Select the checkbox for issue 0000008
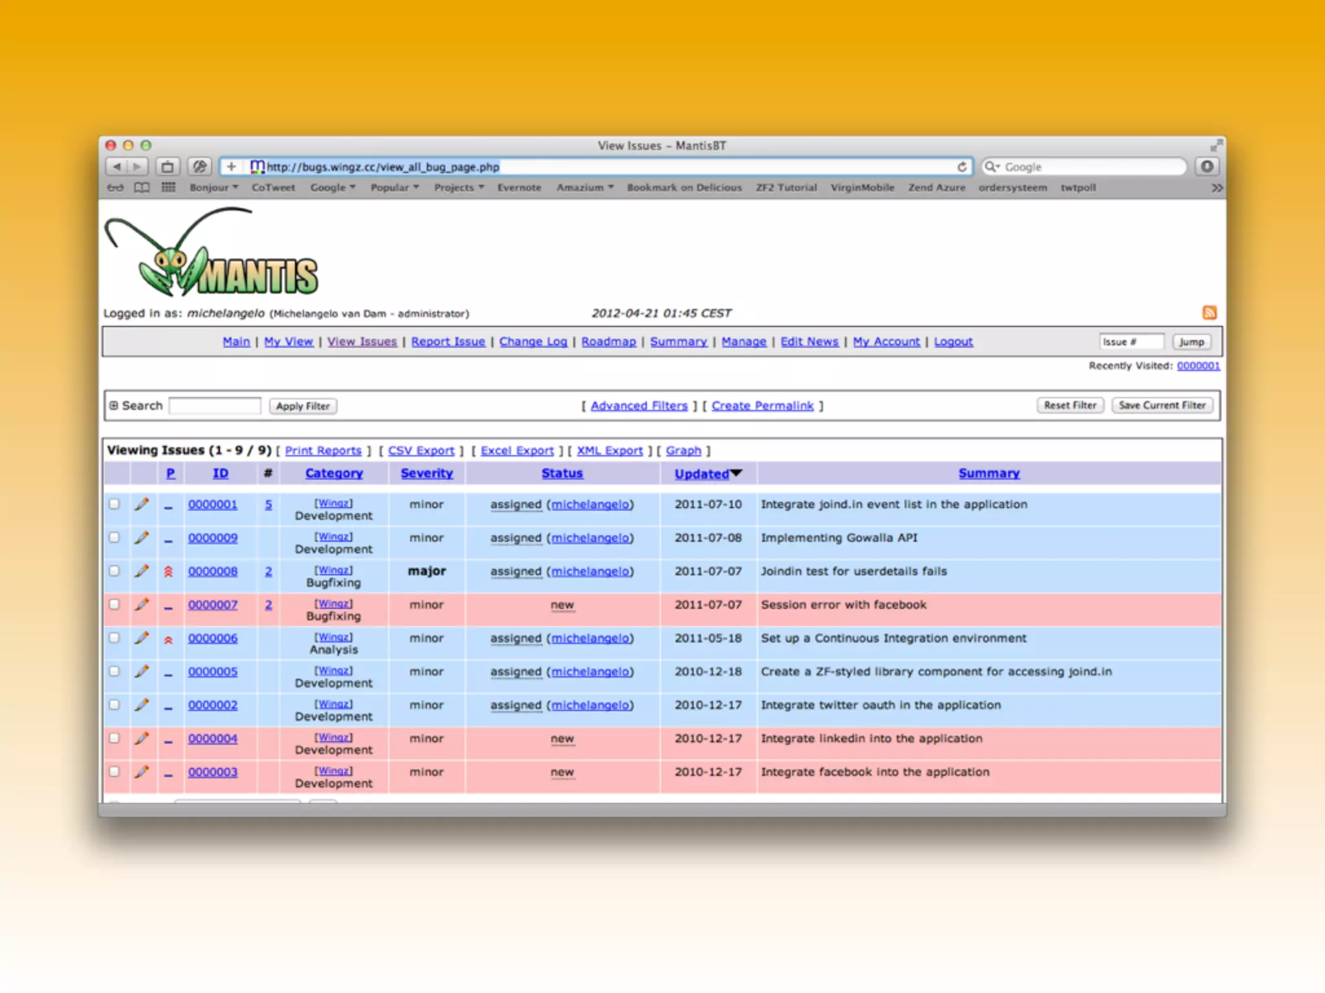This screenshot has height=993, width=1325. (x=115, y=571)
